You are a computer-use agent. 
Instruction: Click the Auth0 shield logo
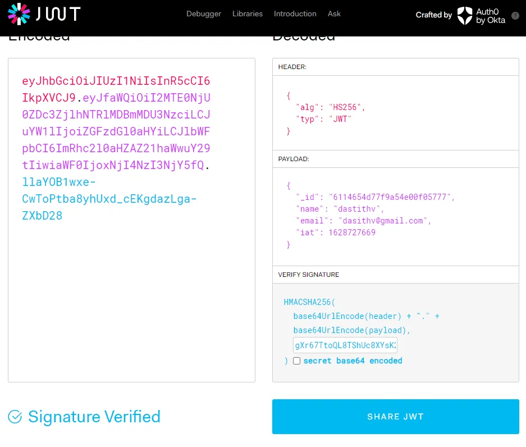tap(465, 16)
